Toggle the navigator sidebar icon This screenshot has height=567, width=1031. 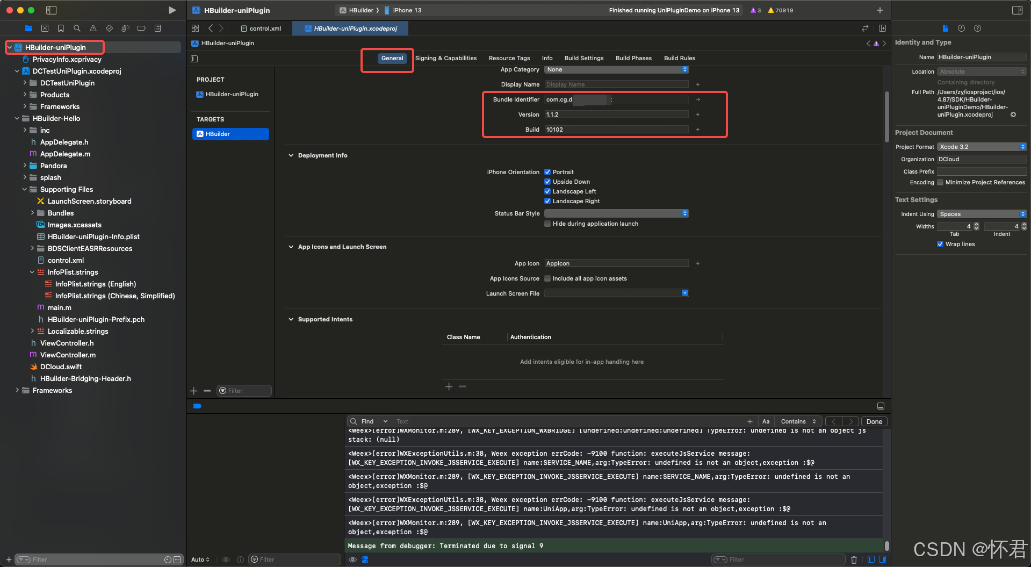52,10
